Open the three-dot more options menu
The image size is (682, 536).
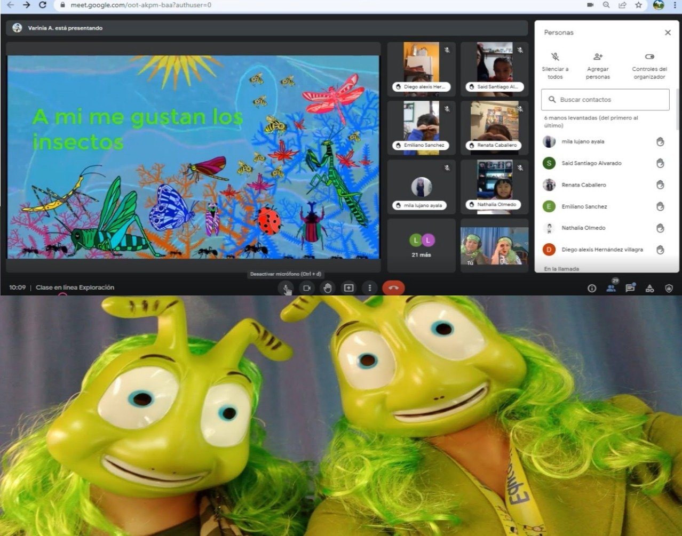(x=370, y=288)
